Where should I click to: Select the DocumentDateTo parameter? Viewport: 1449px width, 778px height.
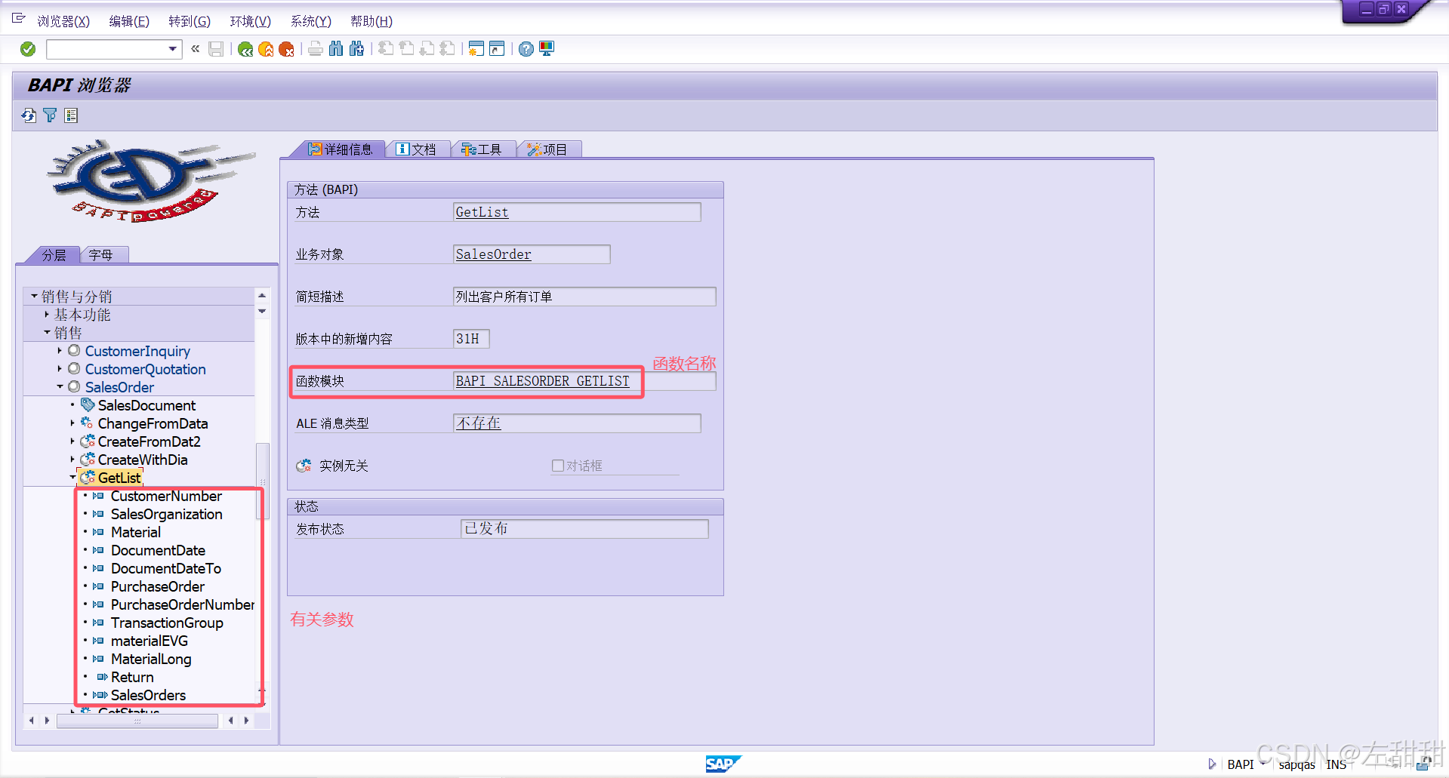166,568
